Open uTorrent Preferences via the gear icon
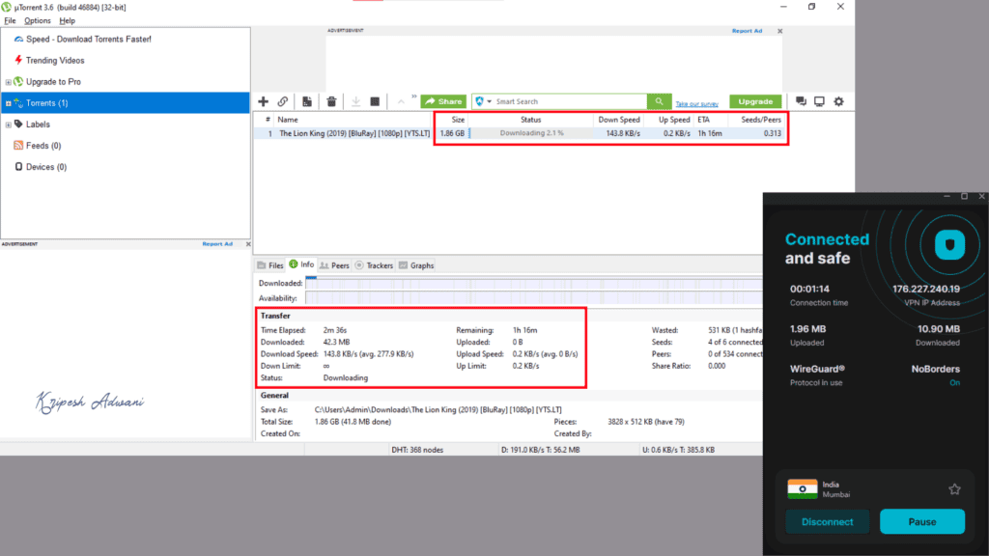 pyautogui.click(x=838, y=100)
